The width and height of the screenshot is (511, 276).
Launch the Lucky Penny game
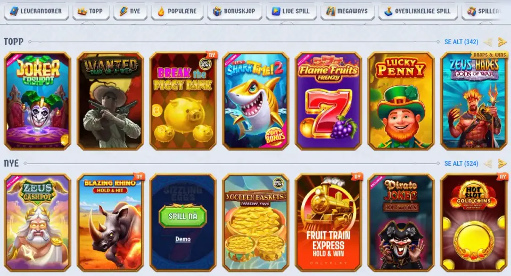click(401, 101)
